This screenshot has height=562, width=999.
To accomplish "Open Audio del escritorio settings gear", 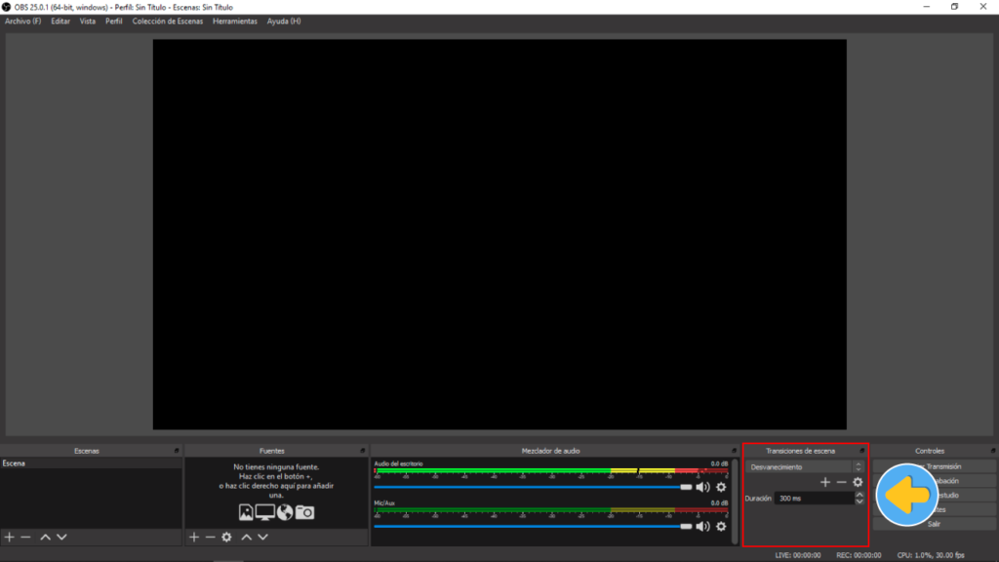I will tap(721, 487).
